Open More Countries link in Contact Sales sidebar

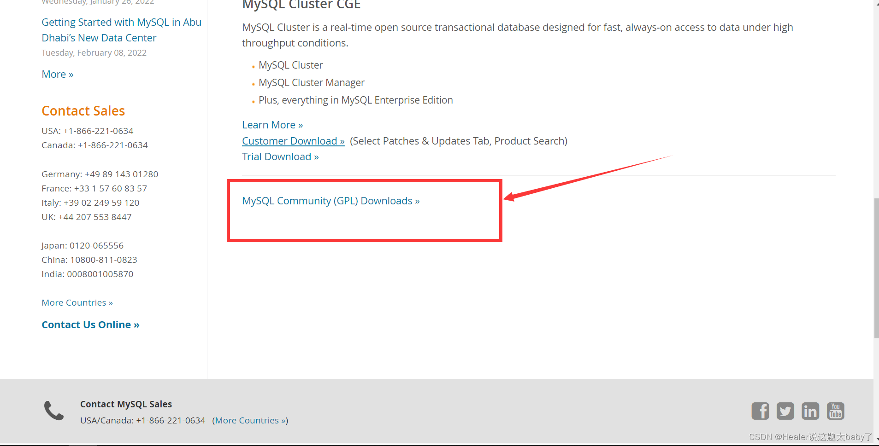(x=77, y=302)
